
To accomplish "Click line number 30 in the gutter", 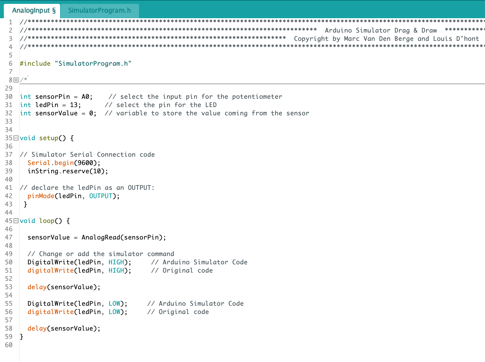I will pyautogui.click(x=9, y=97).
